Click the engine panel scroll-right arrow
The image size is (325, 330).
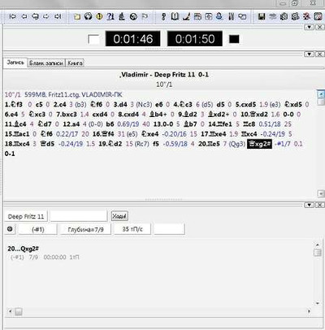309,311
